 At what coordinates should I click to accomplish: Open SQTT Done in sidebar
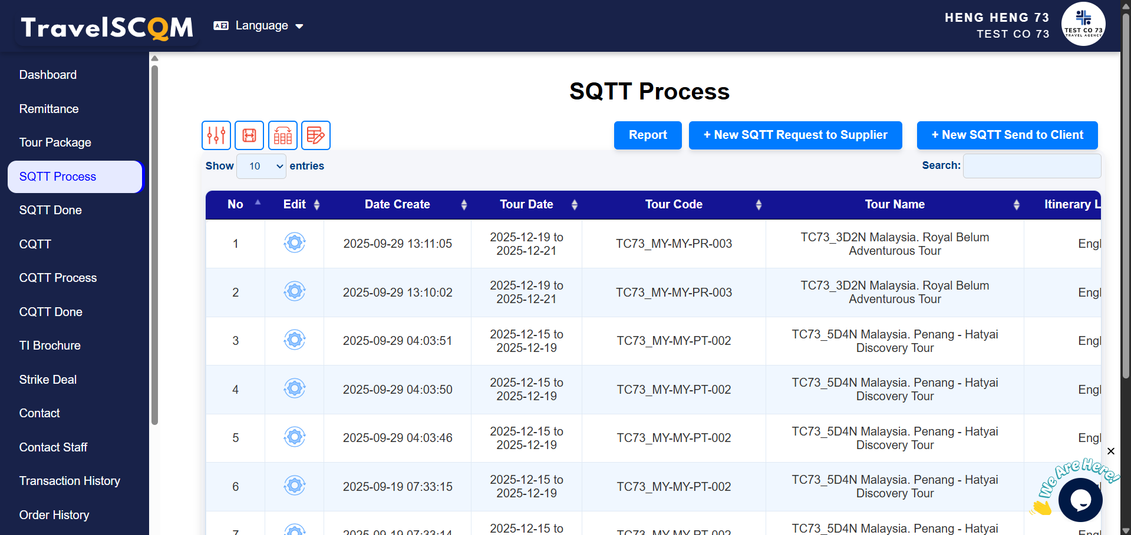[x=51, y=210]
